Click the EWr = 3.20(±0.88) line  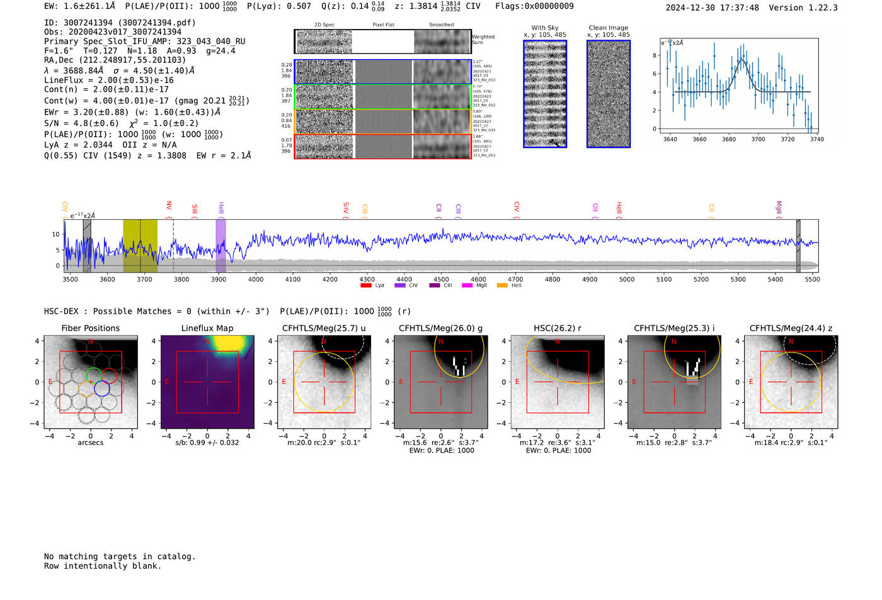click(132, 112)
